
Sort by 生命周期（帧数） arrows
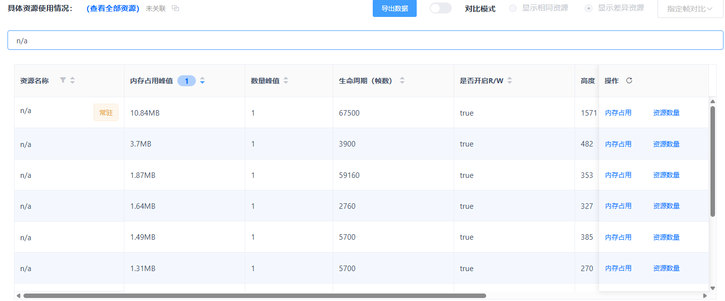pyautogui.click(x=402, y=80)
